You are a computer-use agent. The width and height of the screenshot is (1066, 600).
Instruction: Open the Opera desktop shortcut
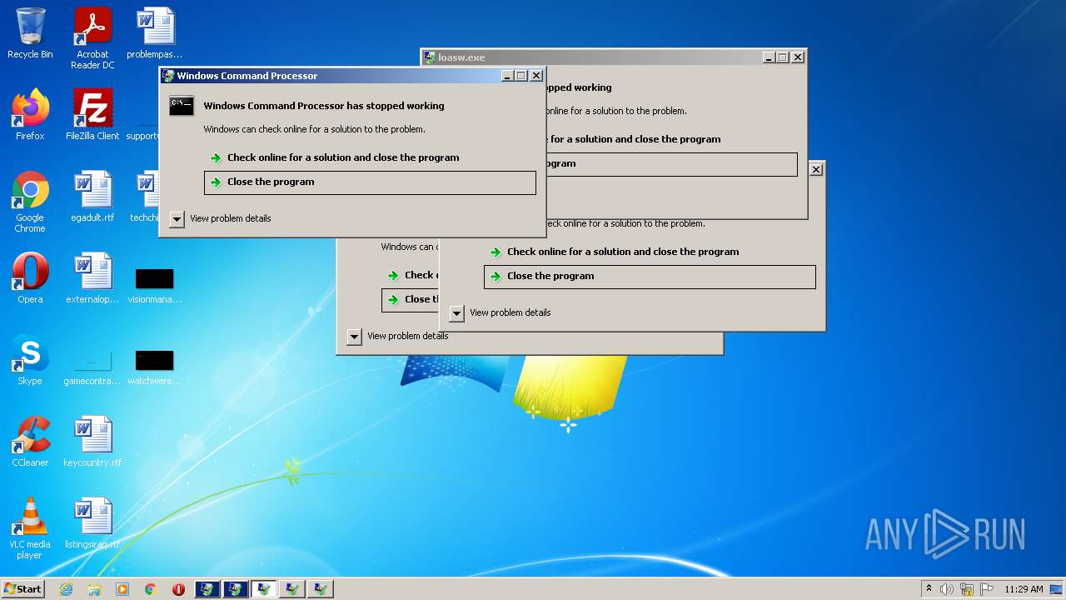click(x=30, y=278)
